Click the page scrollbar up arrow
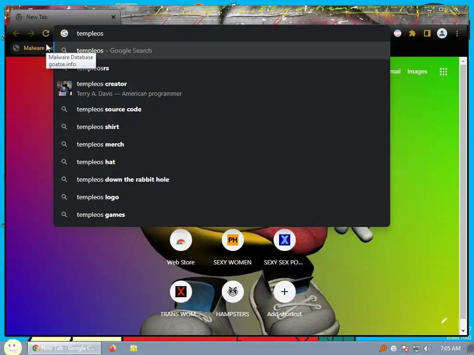 [463, 61]
